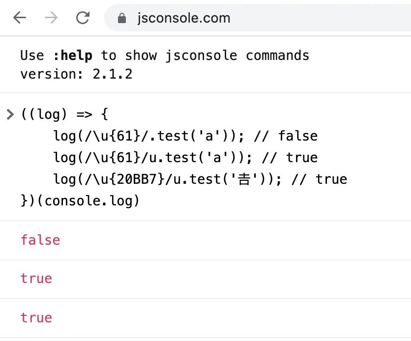Viewport: 411px width, 341px height.
Task: Click the padlock site info icon
Action: pyautogui.click(x=122, y=18)
